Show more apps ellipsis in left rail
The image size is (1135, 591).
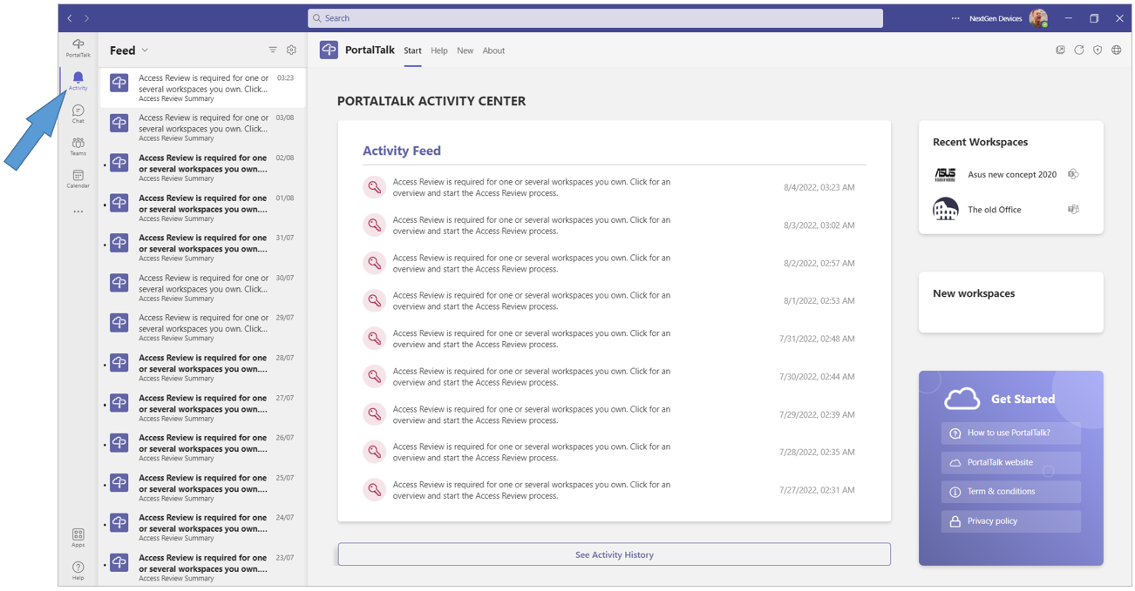(x=78, y=212)
